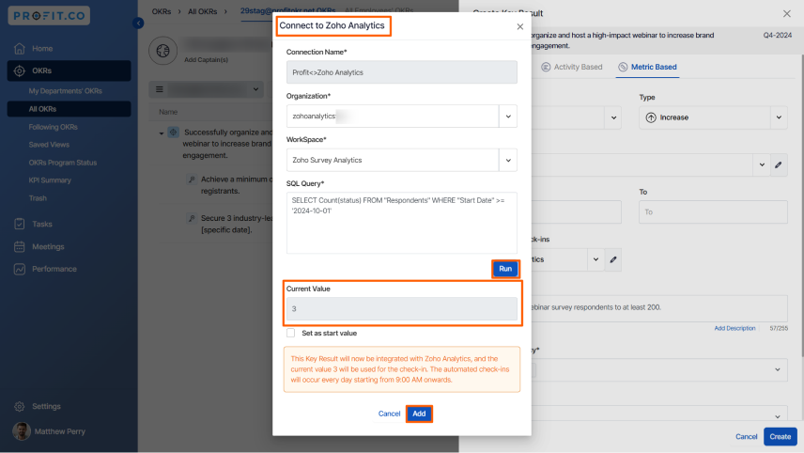Click key result icon beside Achieve a minimum
The width and height of the screenshot is (804, 453).
192,180
